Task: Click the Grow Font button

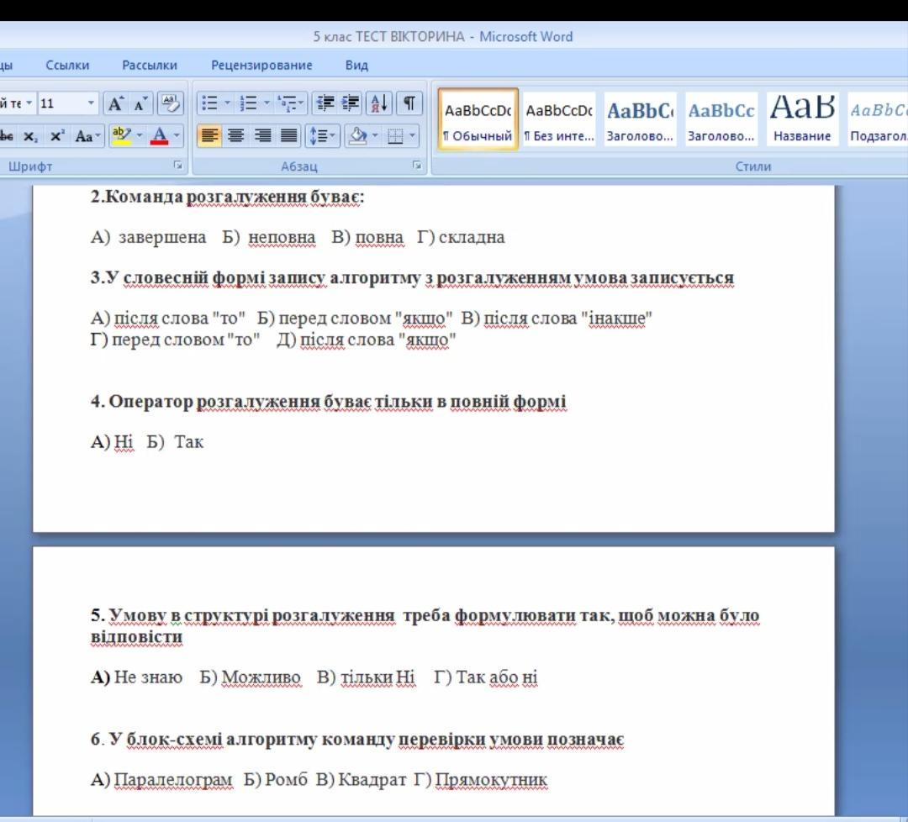Action: [x=115, y=103]
